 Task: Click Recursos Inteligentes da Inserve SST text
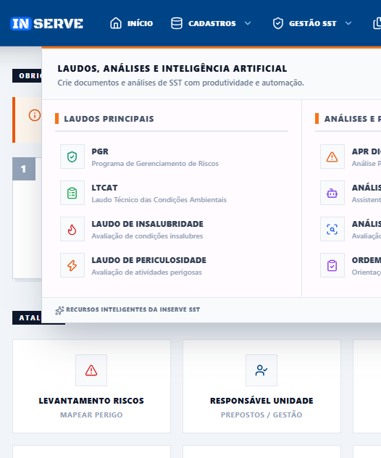click(x=133, y=309)
